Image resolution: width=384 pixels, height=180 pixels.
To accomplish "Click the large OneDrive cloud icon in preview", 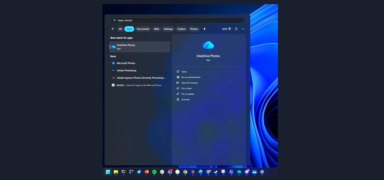I will pos(208,45).
